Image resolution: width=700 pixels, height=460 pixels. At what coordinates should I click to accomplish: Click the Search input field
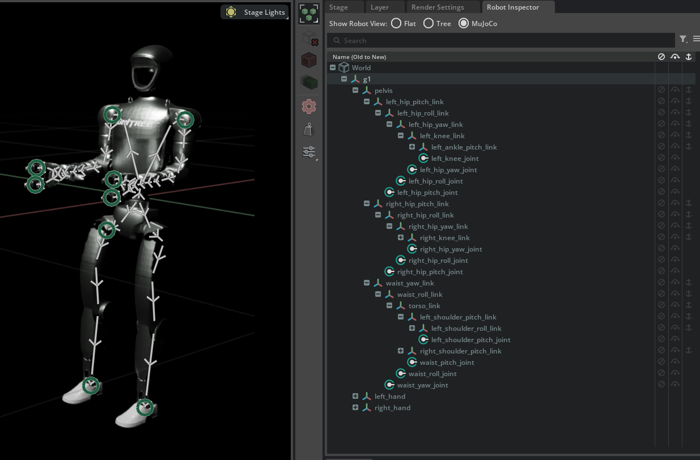coord(504,40)
